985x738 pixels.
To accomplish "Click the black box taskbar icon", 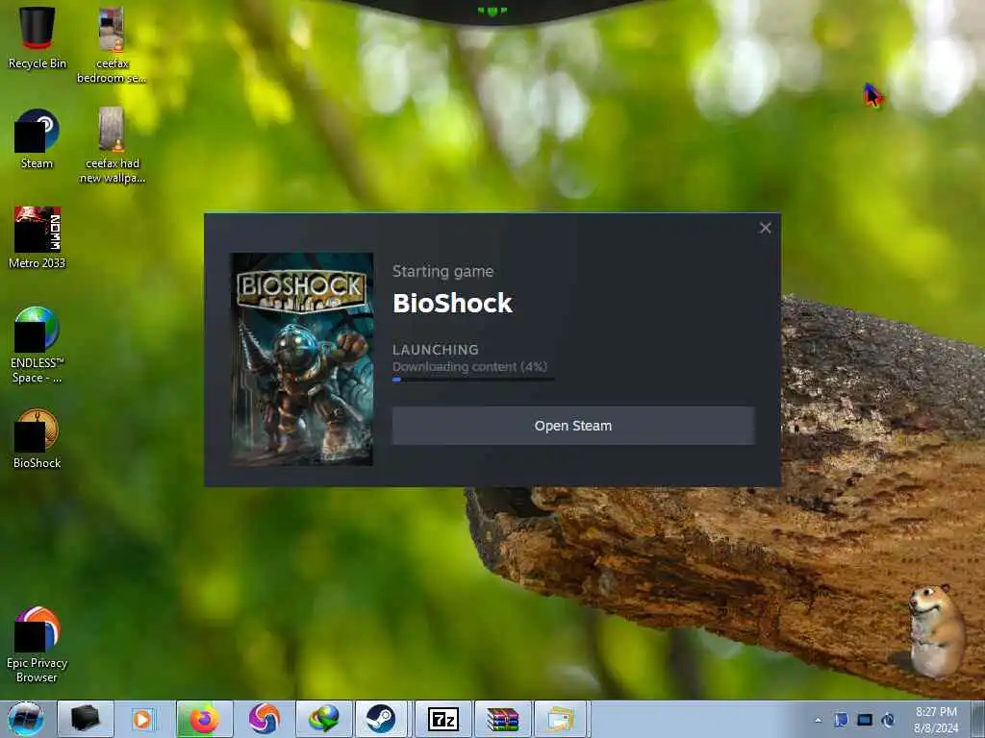I will tap(86, 719).
